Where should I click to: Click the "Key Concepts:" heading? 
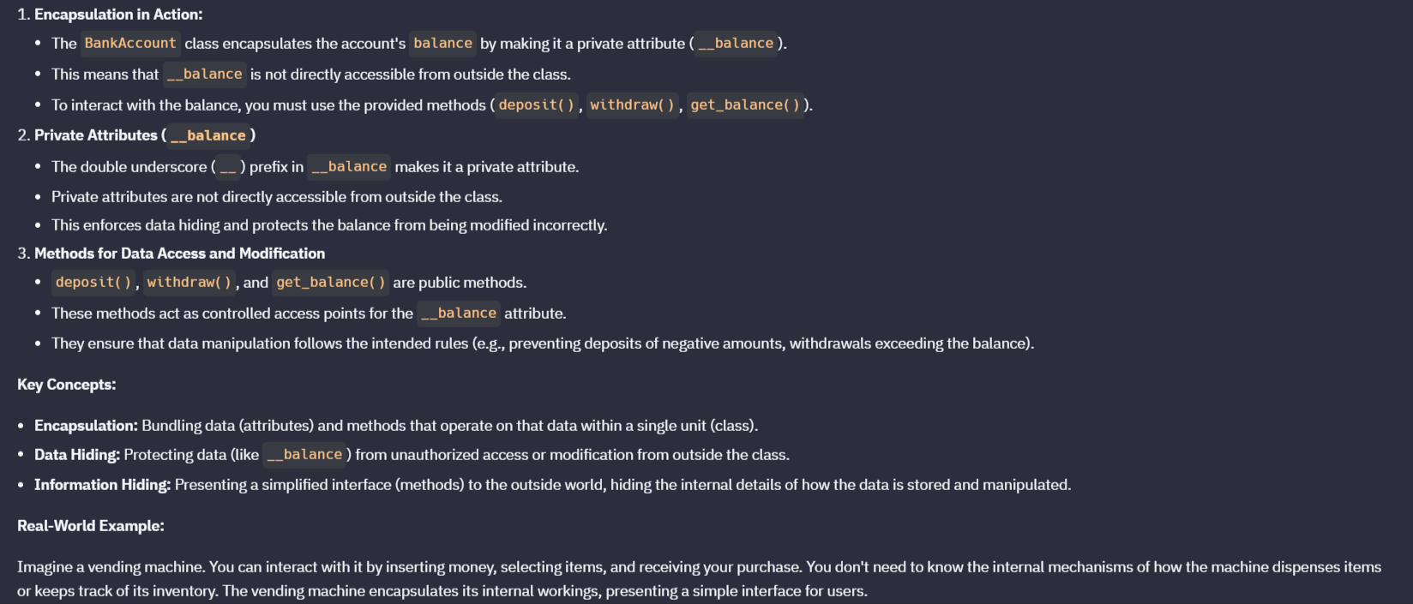(66, 385)
